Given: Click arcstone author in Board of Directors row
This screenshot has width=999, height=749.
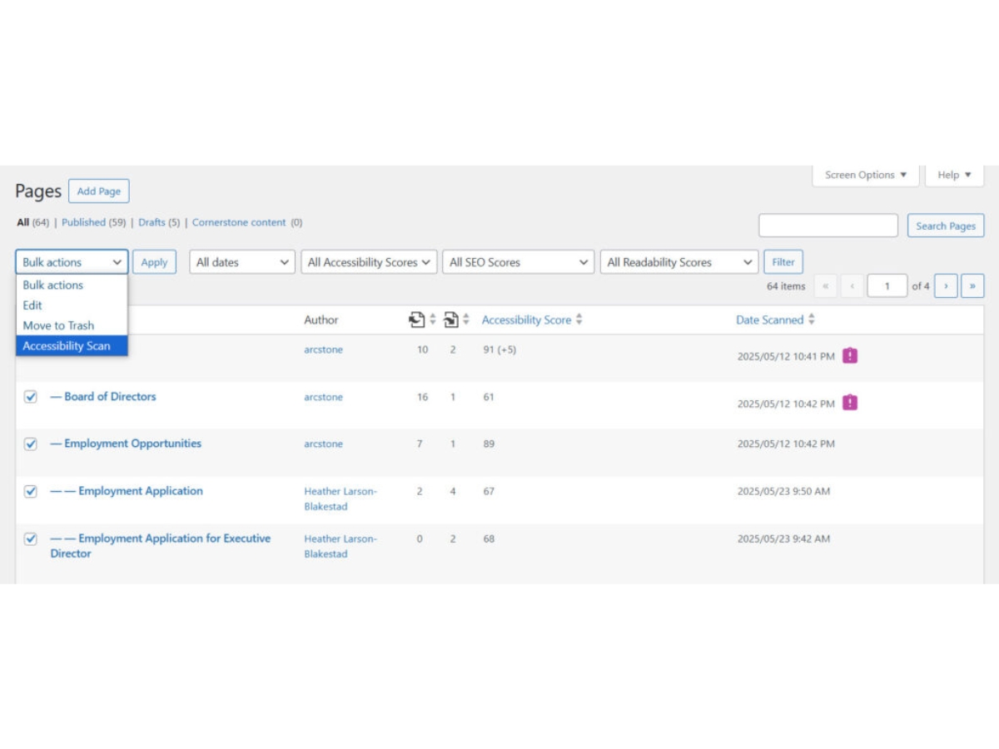Looking at the screenshot, I should coord(323,397).
